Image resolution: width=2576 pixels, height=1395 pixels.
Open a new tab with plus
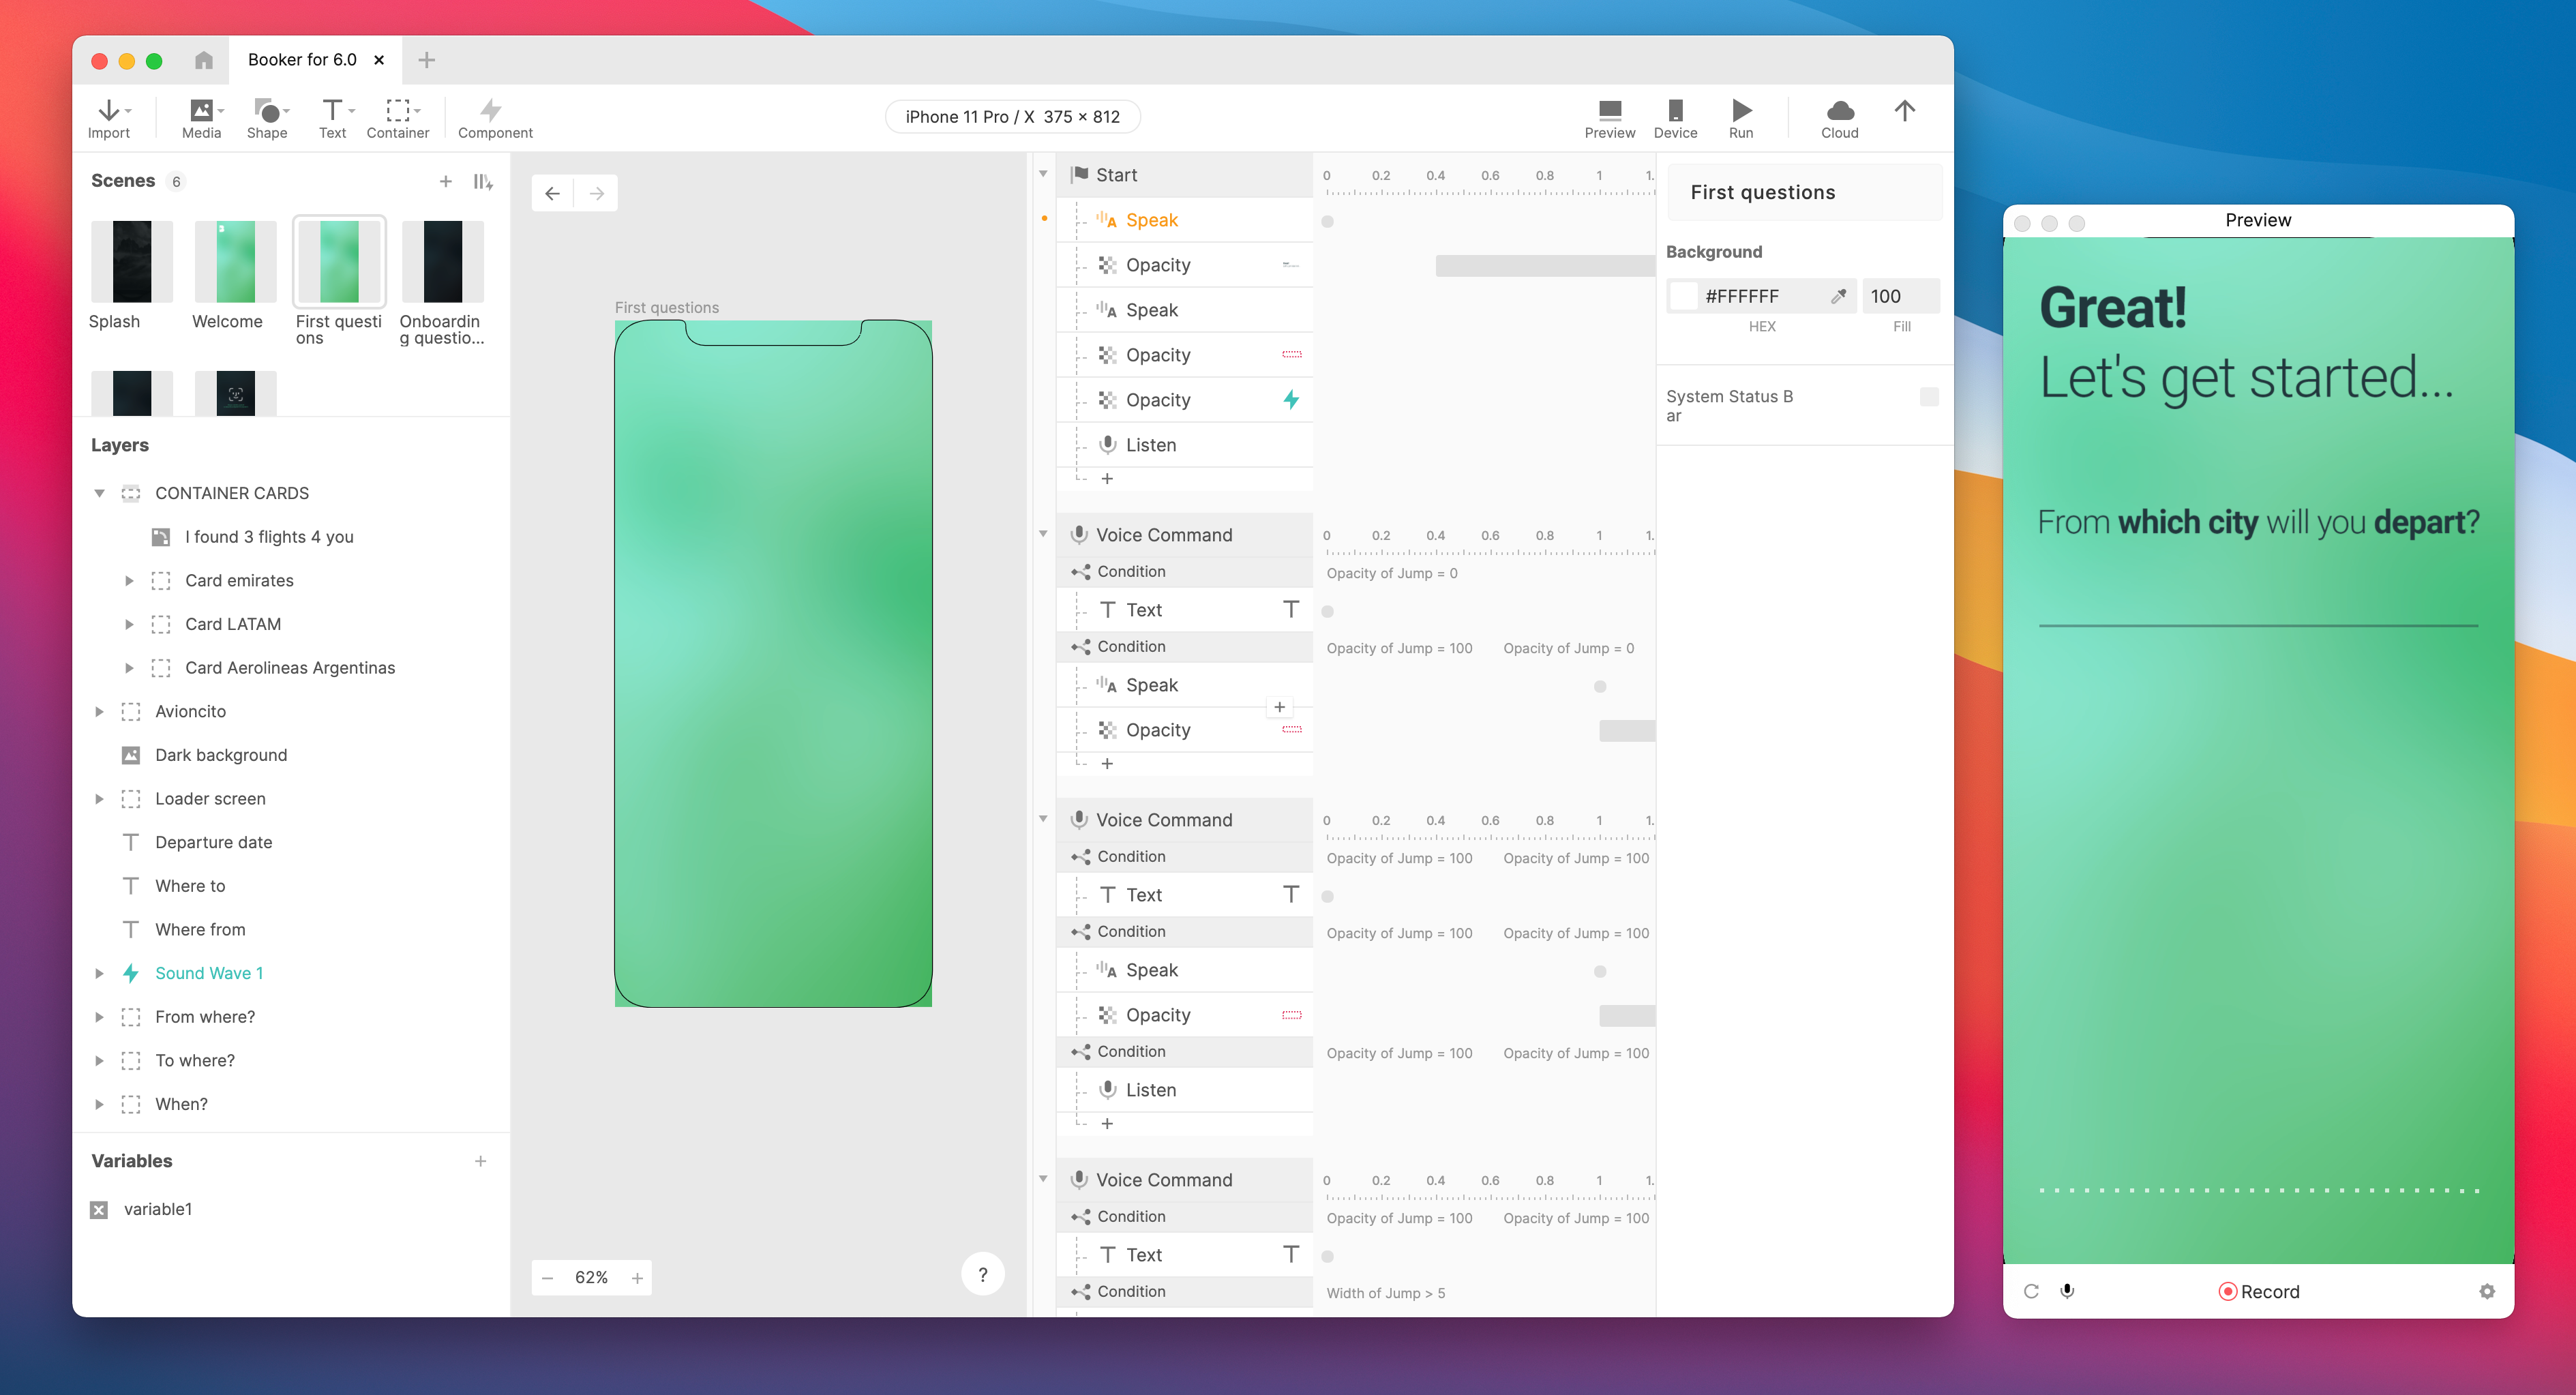[427, 60]
